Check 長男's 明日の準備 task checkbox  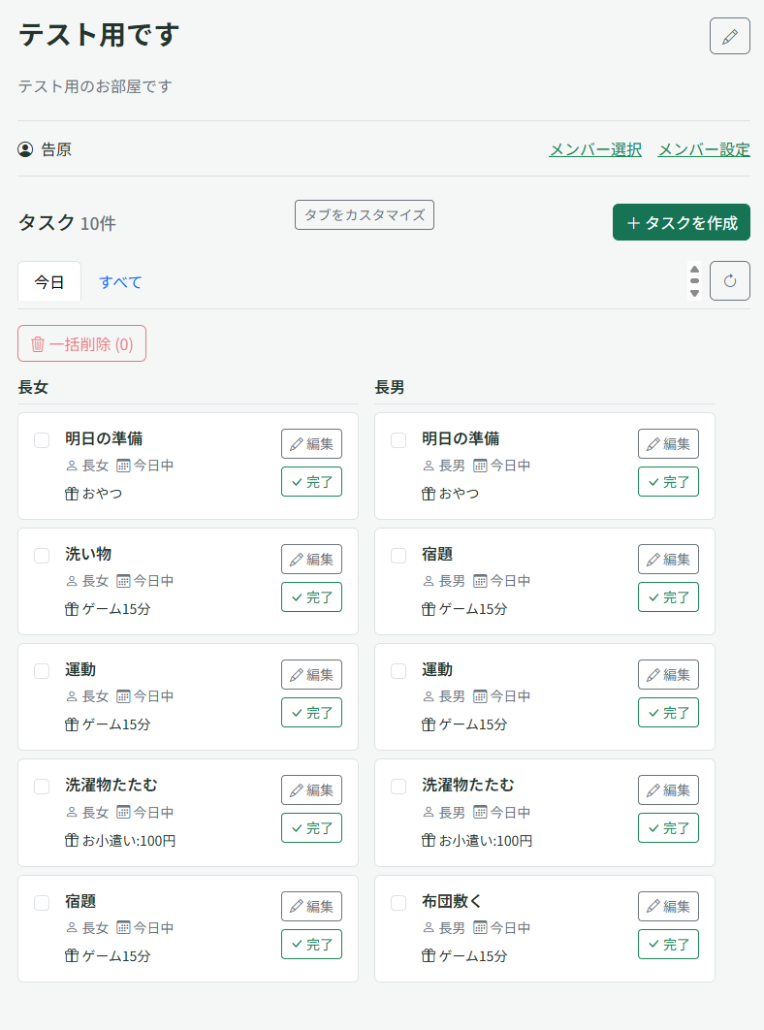coord(398,439)
